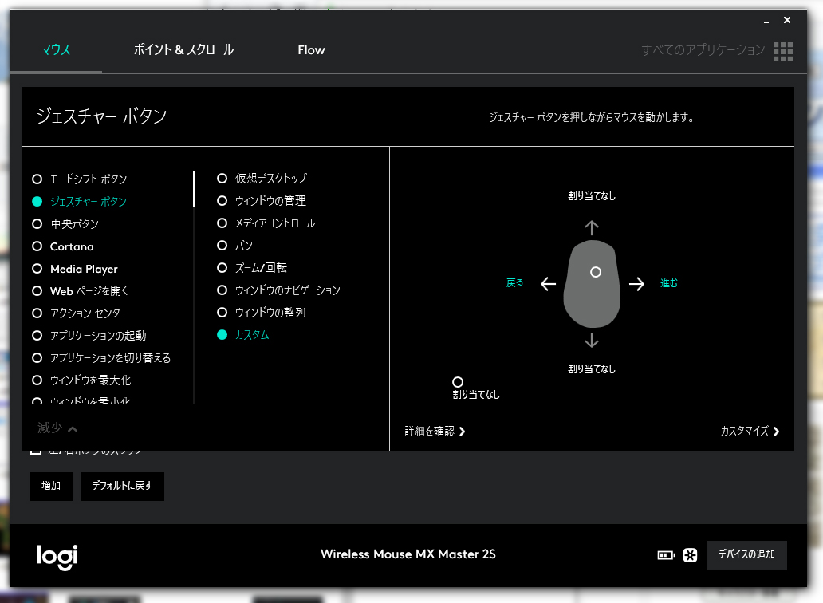Open 詳細を確認 details link
The height and width of the screenshot is (603, 823).
coord(435,431)
